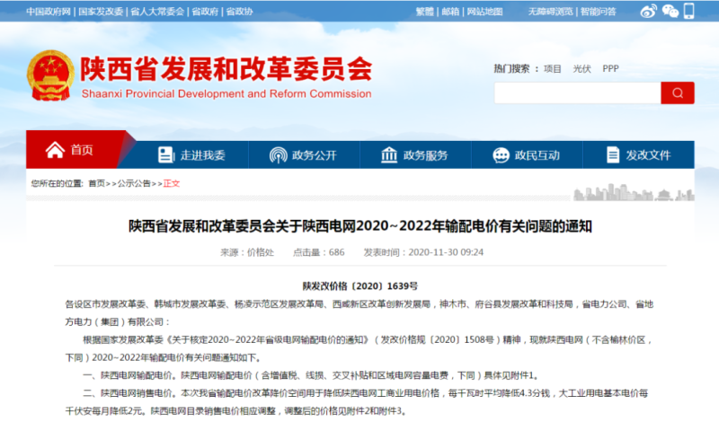
Task: Click the search text input field
Action: click(577, 93)
